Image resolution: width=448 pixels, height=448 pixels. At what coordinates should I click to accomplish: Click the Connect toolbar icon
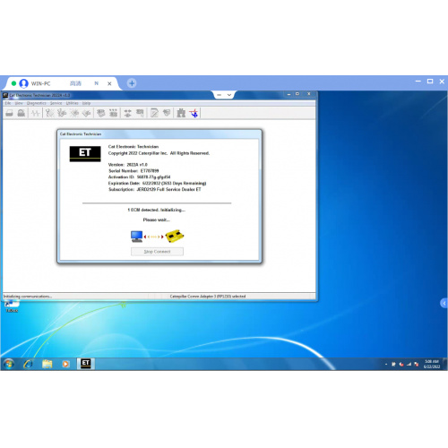(x=128, y=113)
